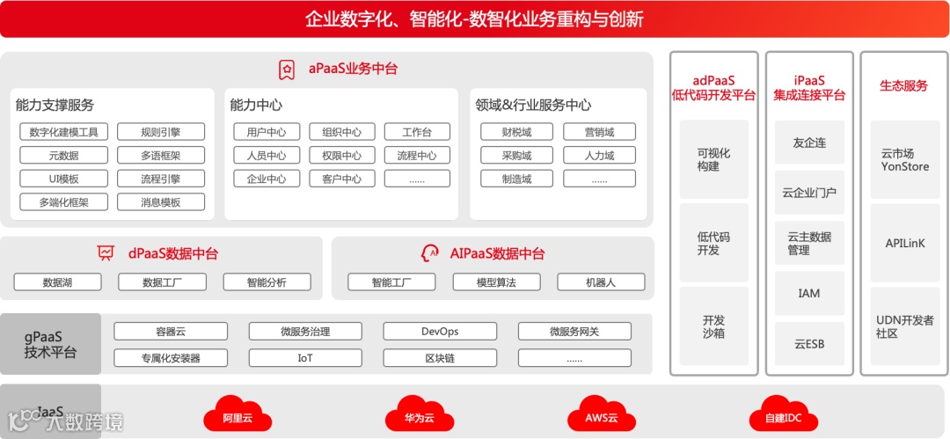Viewport: 950px width, 439px height.
Task: Select the 财税域 box
Action: pos(517,132)
